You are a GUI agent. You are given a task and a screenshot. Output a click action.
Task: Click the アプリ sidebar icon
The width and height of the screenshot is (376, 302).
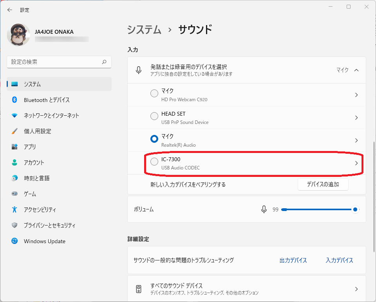14,147
